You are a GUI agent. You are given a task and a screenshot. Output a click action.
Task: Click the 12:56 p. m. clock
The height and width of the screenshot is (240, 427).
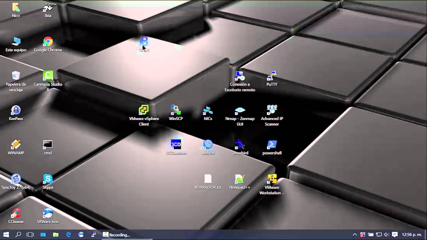coord(412,235)
